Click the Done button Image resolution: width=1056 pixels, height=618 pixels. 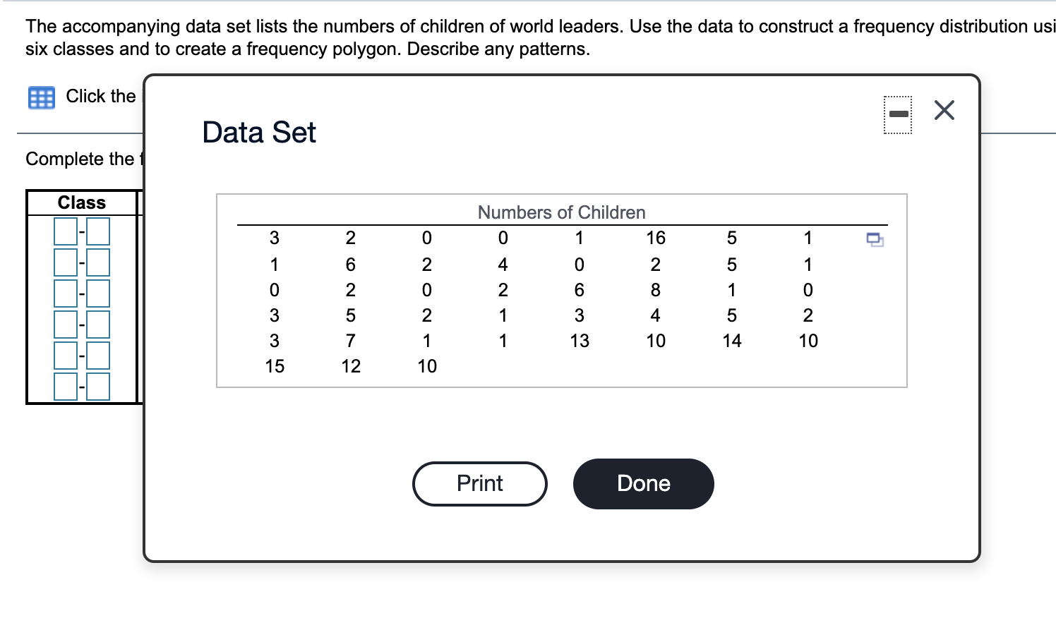coord(643,484)
